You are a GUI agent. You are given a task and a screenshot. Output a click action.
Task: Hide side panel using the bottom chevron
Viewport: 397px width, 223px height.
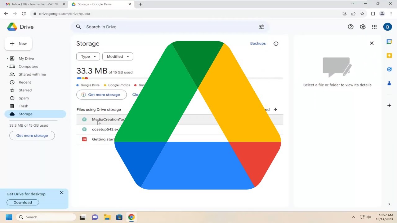[389, 204]
